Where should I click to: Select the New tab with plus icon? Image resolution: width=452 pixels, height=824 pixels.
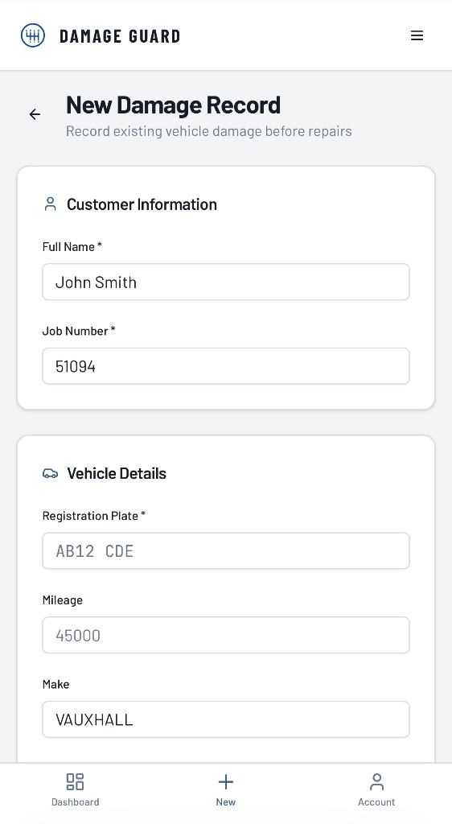(x=226, y=790)
